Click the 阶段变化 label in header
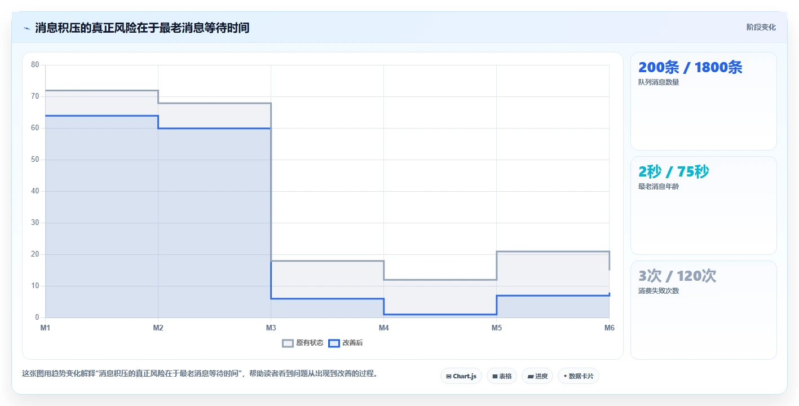Screen dimensions: 799x406 (761, 27)
